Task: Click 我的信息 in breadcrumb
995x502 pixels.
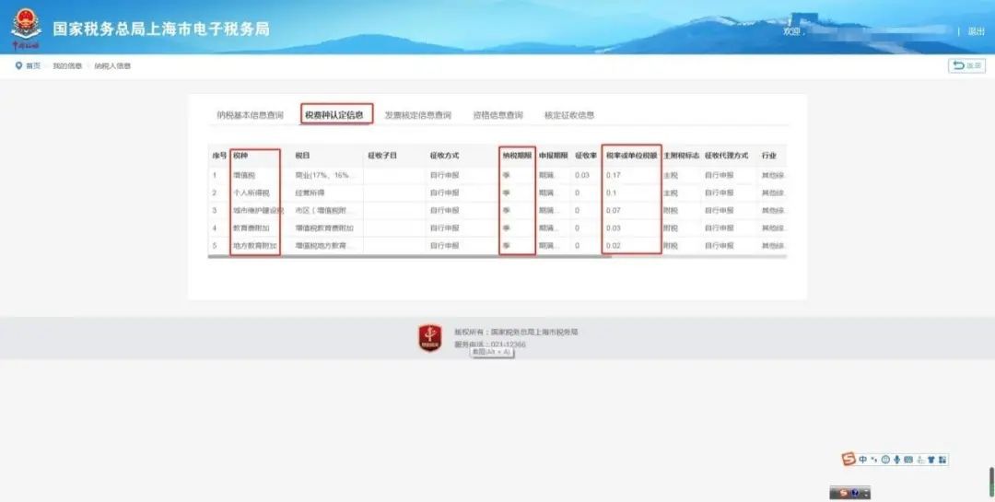Action: point(66,65)
